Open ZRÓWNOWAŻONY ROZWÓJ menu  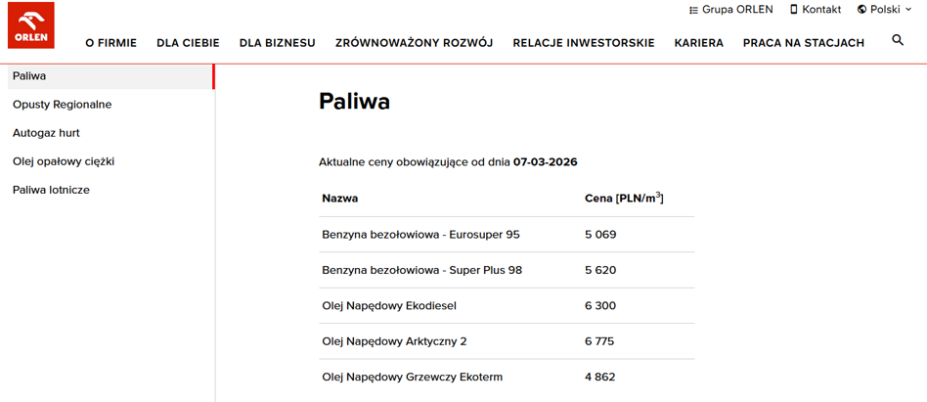(x=414, y=43)
